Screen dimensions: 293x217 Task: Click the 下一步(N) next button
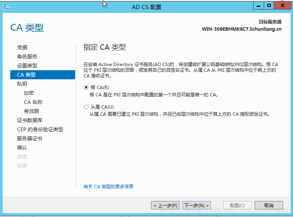(197, 205)
